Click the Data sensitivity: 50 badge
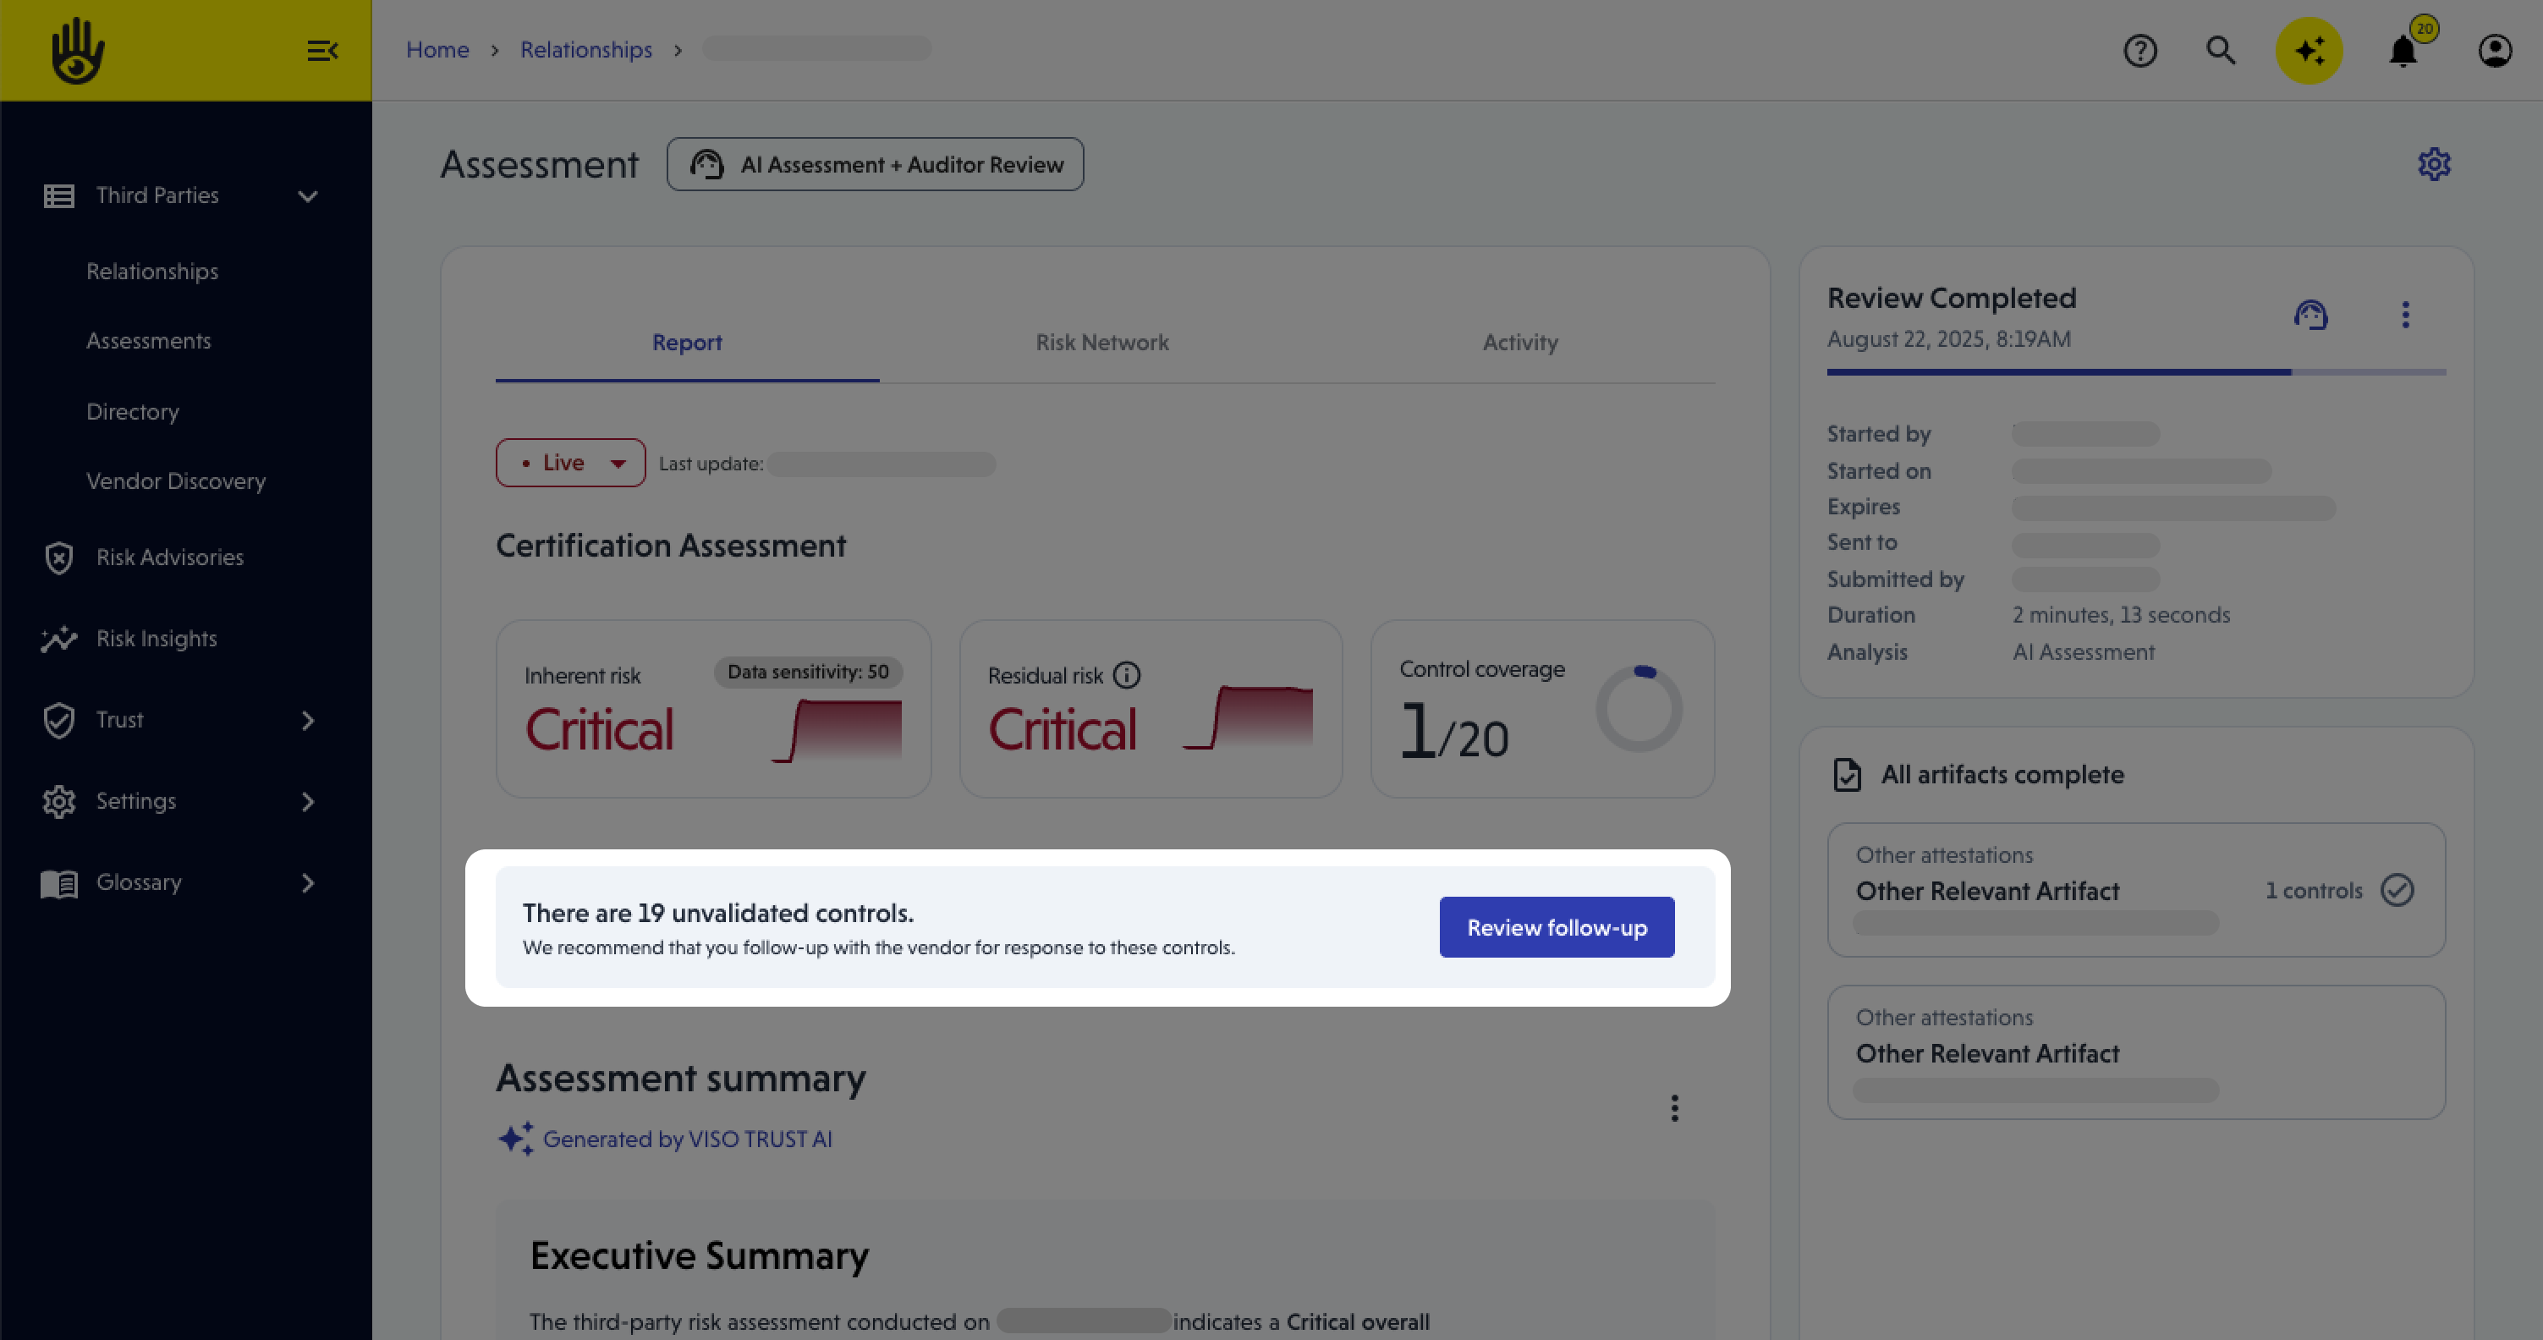This screenshot has height=1340, width=2543. [x=808, y=673]
